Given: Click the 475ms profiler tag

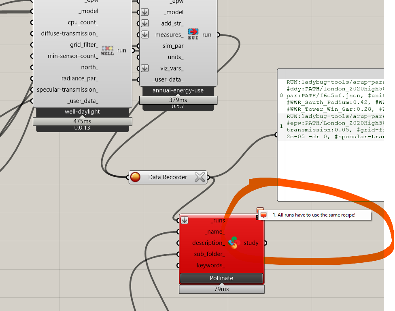Looking at the screenshot, I should click(83, 121).
